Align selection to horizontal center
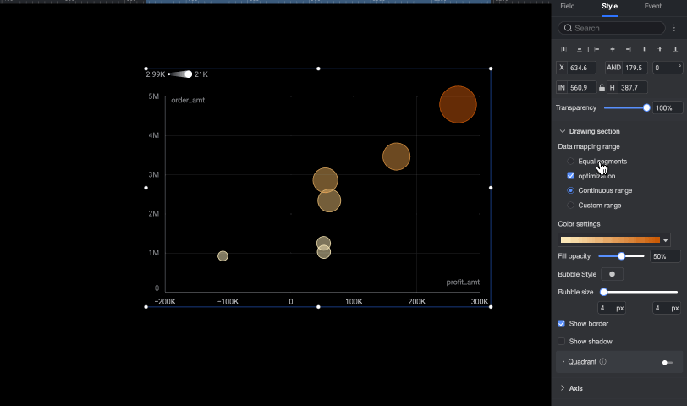Screen dimensions: 687x406 (x=613, y=49)
